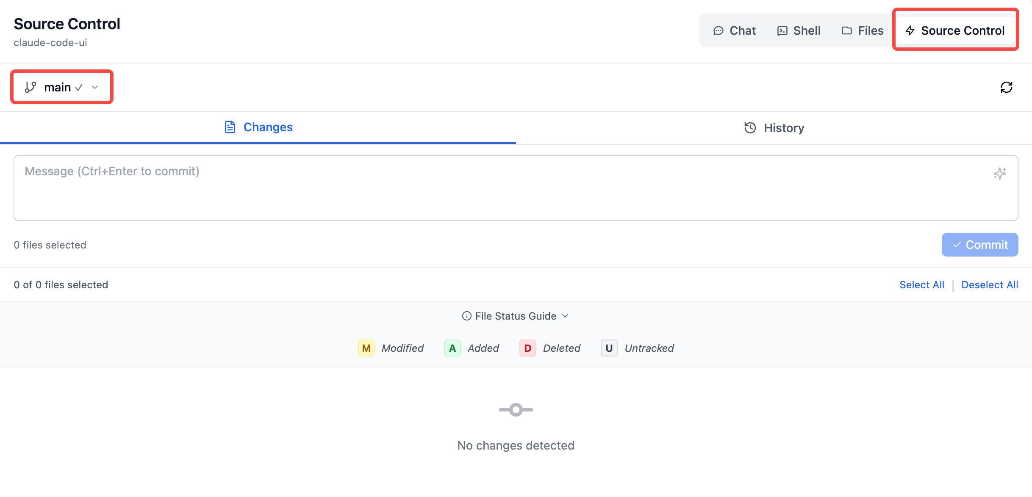The width and height of the screenshot is (1032, 497).
Task: Click the Untracked U status badge
Action: [609, 348]
